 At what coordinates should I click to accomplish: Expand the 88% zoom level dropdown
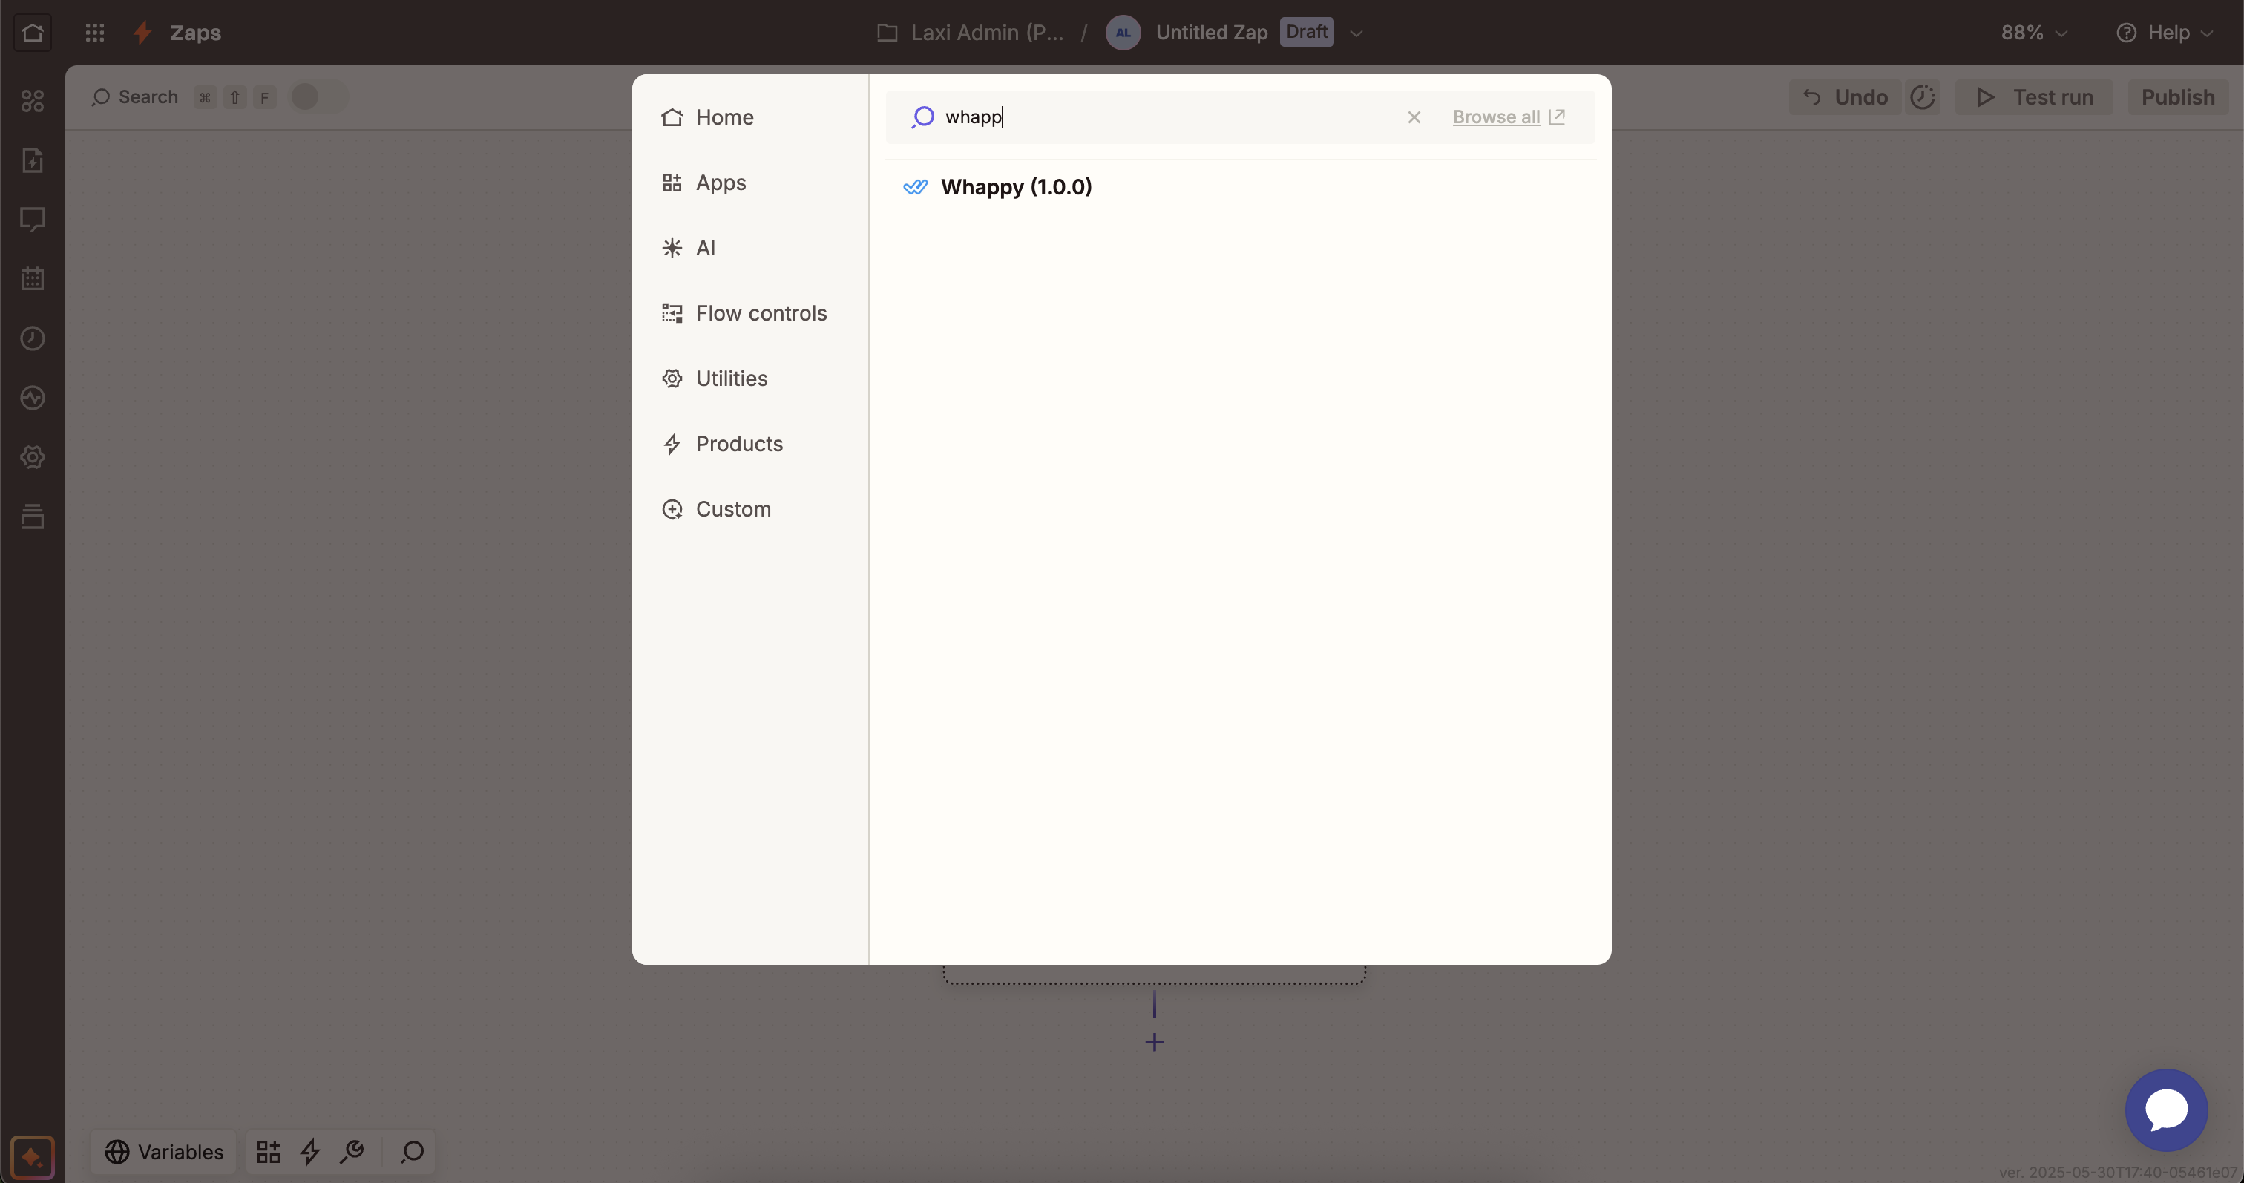pyautogui.click(x=2033, y=32)
